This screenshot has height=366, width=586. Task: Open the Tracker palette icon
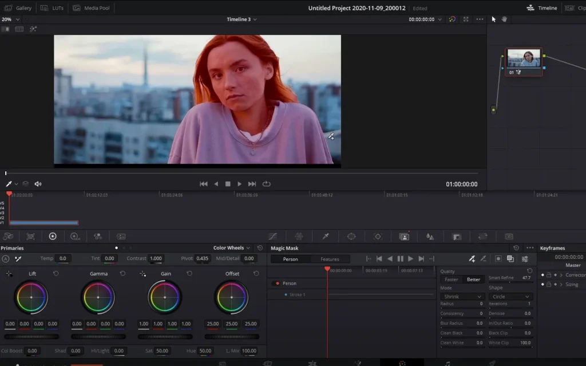[x=378, y=236]
